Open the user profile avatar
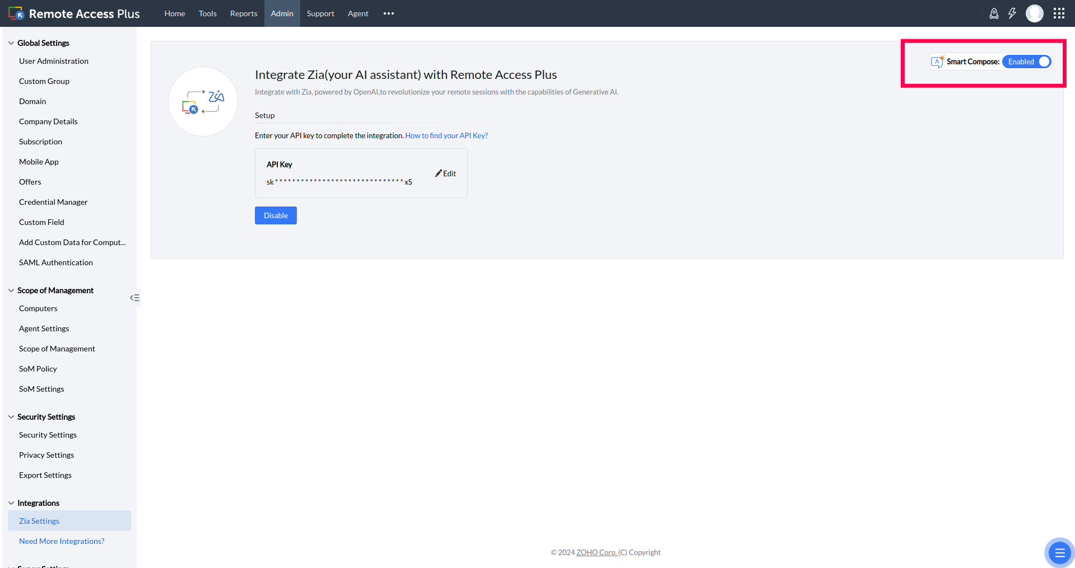 click(1035, 13)
